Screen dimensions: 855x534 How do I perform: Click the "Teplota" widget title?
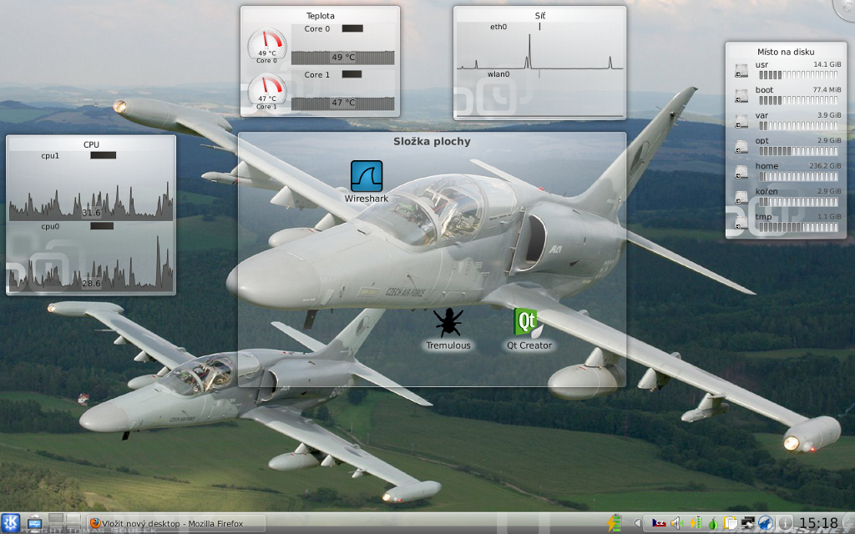320,16
